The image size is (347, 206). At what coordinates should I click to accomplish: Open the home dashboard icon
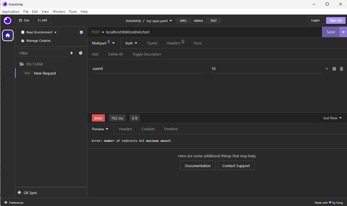(8, 35)
